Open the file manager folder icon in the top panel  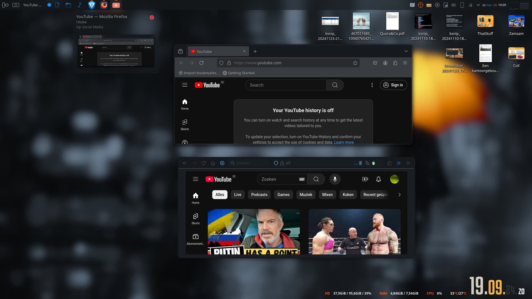[x=68, y=5]
